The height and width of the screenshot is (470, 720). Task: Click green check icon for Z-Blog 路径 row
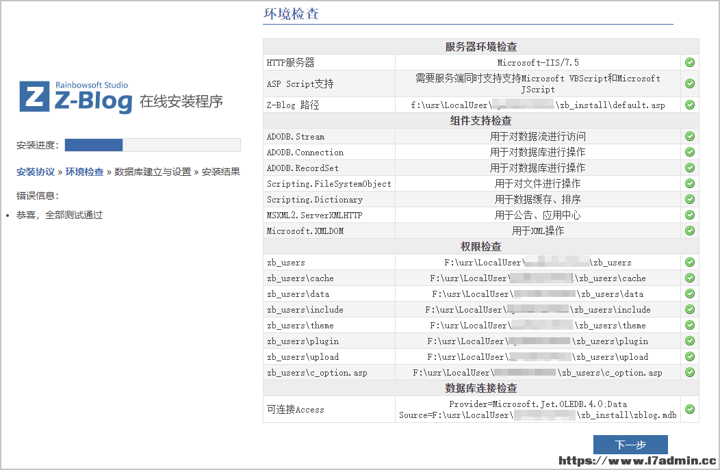pyautogui.click(x=690, y=105)
